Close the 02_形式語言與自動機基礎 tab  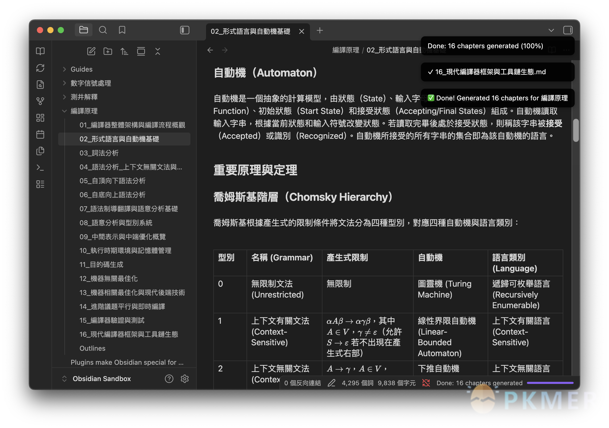(x=302, y=32)
